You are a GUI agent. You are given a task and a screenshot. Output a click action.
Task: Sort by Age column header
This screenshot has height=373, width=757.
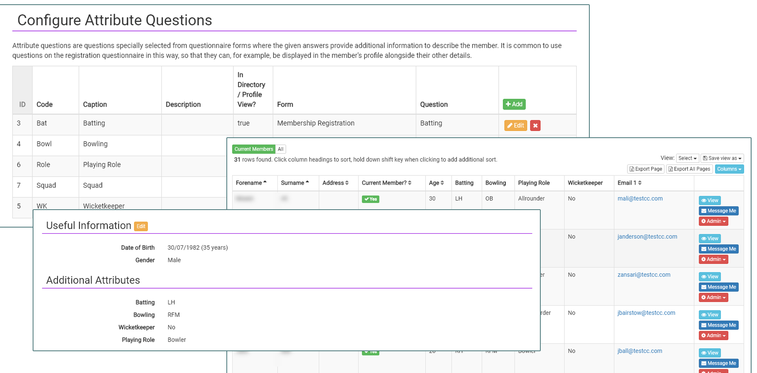pyautogui.click(x=436, y=183)
